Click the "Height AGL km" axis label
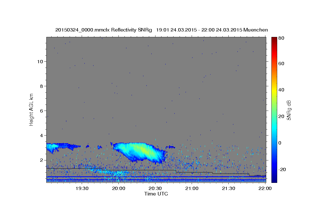The image size is (329, 219). tap(31, 109)
